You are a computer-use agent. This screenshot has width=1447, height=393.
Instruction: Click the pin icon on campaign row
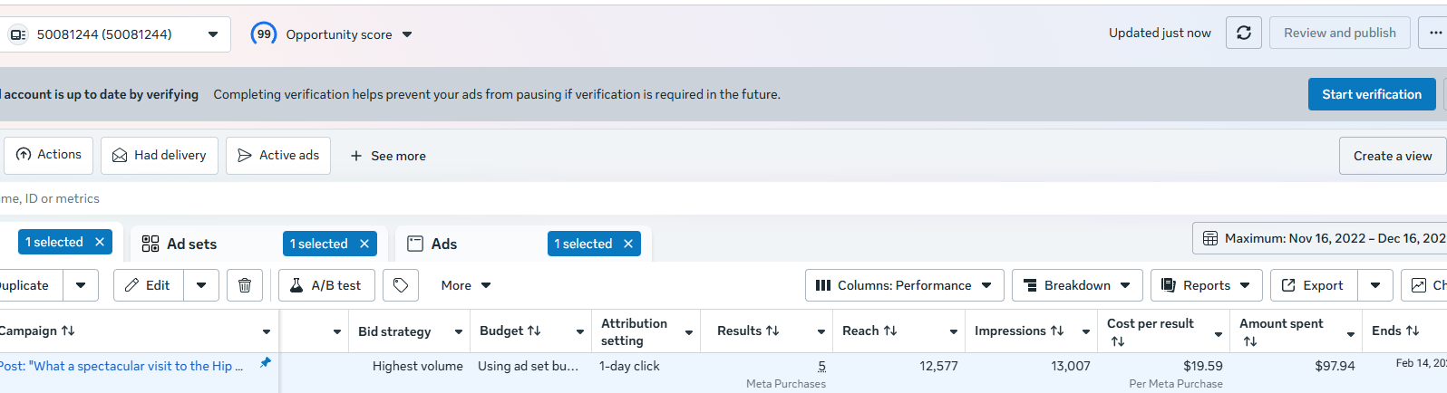[266, 362]
